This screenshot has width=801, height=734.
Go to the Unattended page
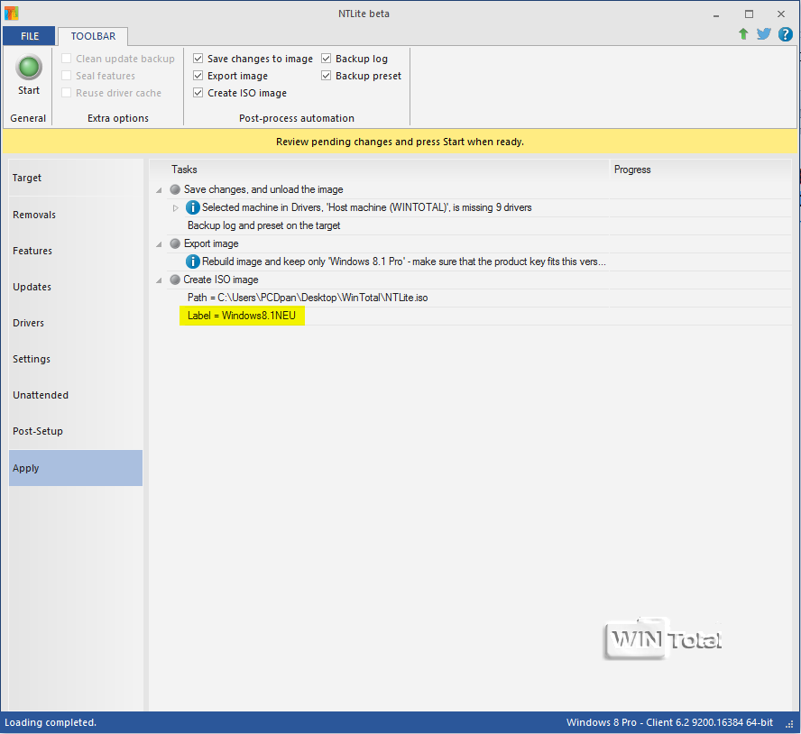pyautogui.click(x=76, y=395)
